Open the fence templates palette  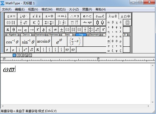pyautogui.click(x=11, y=23)
